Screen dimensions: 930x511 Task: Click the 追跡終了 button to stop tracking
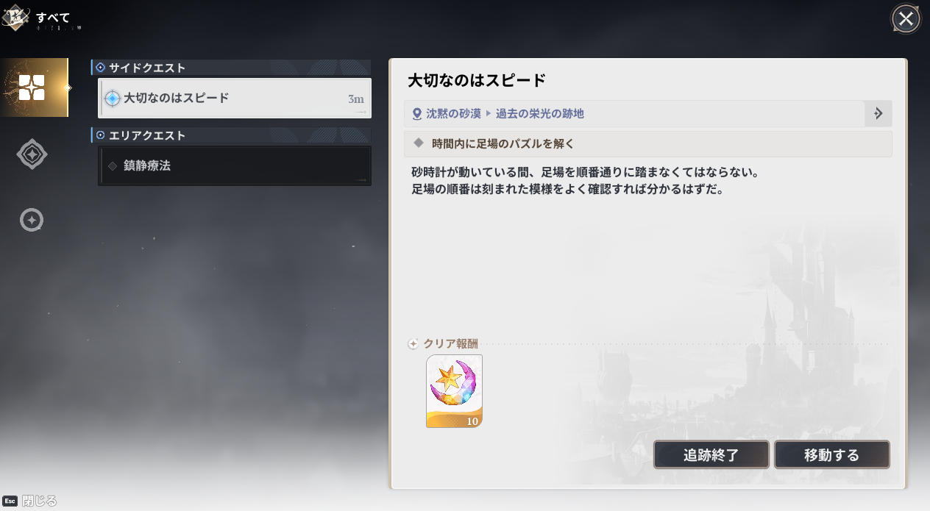pyautogui.click(x=711, y=455)
